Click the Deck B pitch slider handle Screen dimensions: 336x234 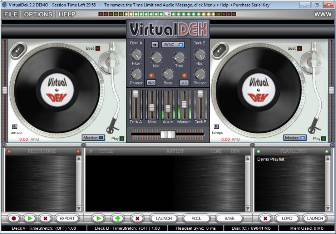click(331, 90)
